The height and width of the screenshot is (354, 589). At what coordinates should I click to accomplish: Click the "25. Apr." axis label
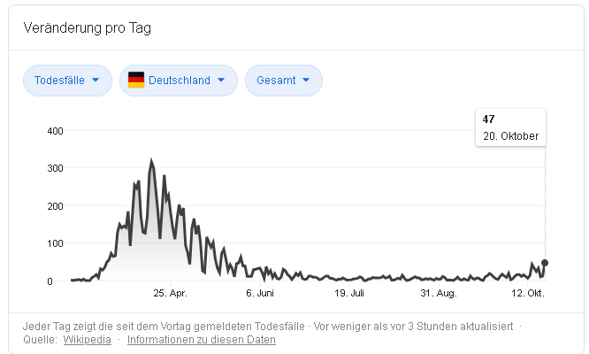point(170,293)
